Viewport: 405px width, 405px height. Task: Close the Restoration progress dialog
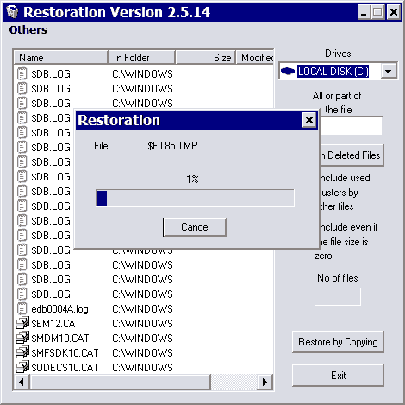point(309,120)
